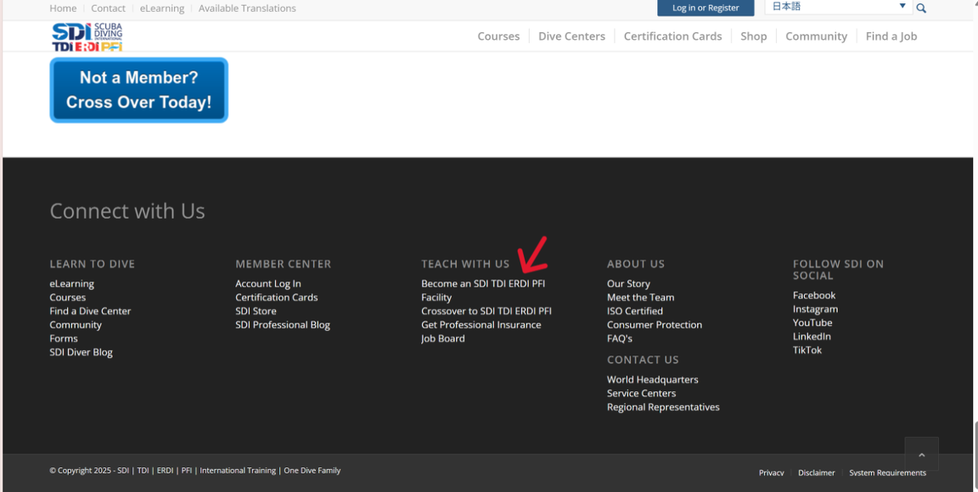The height and width of the screenshot is (492, 978).
Task: Click Find a Dive Center link
Action: click(x=91, y=311)
